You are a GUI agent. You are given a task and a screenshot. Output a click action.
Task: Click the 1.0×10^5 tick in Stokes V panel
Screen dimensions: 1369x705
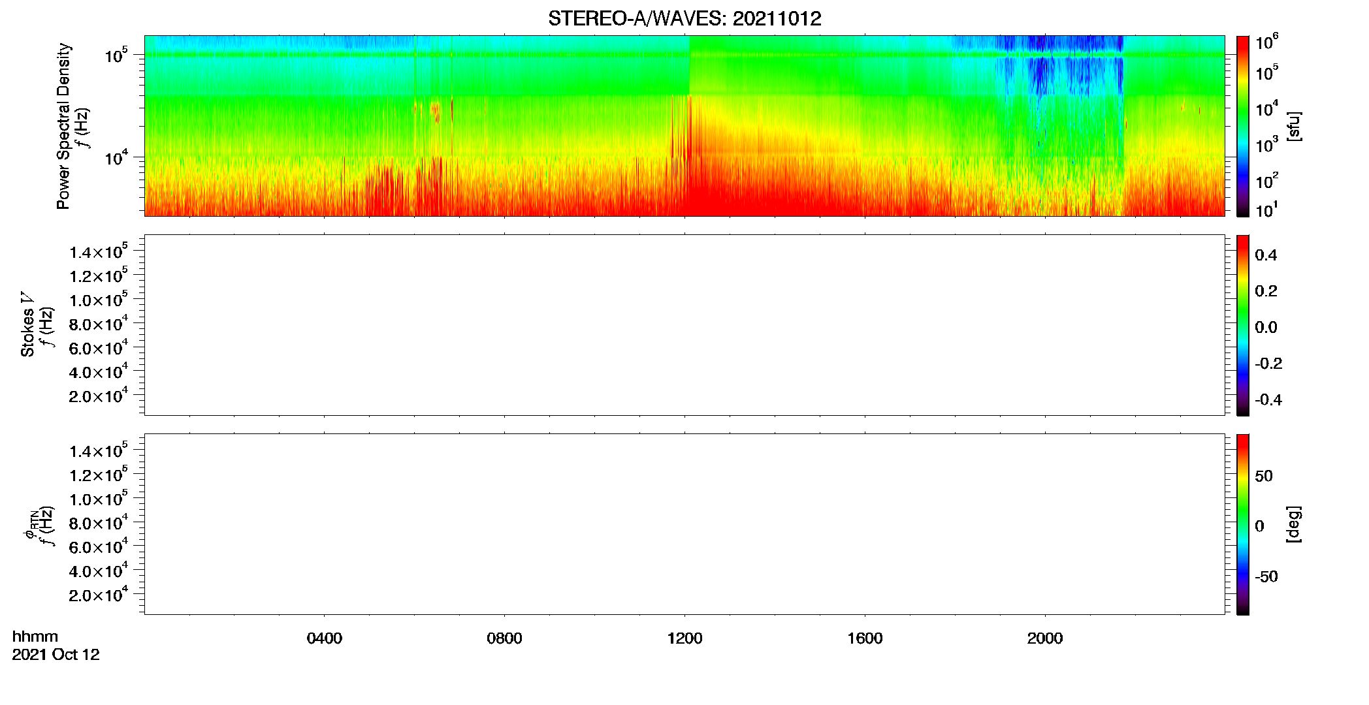99,299
